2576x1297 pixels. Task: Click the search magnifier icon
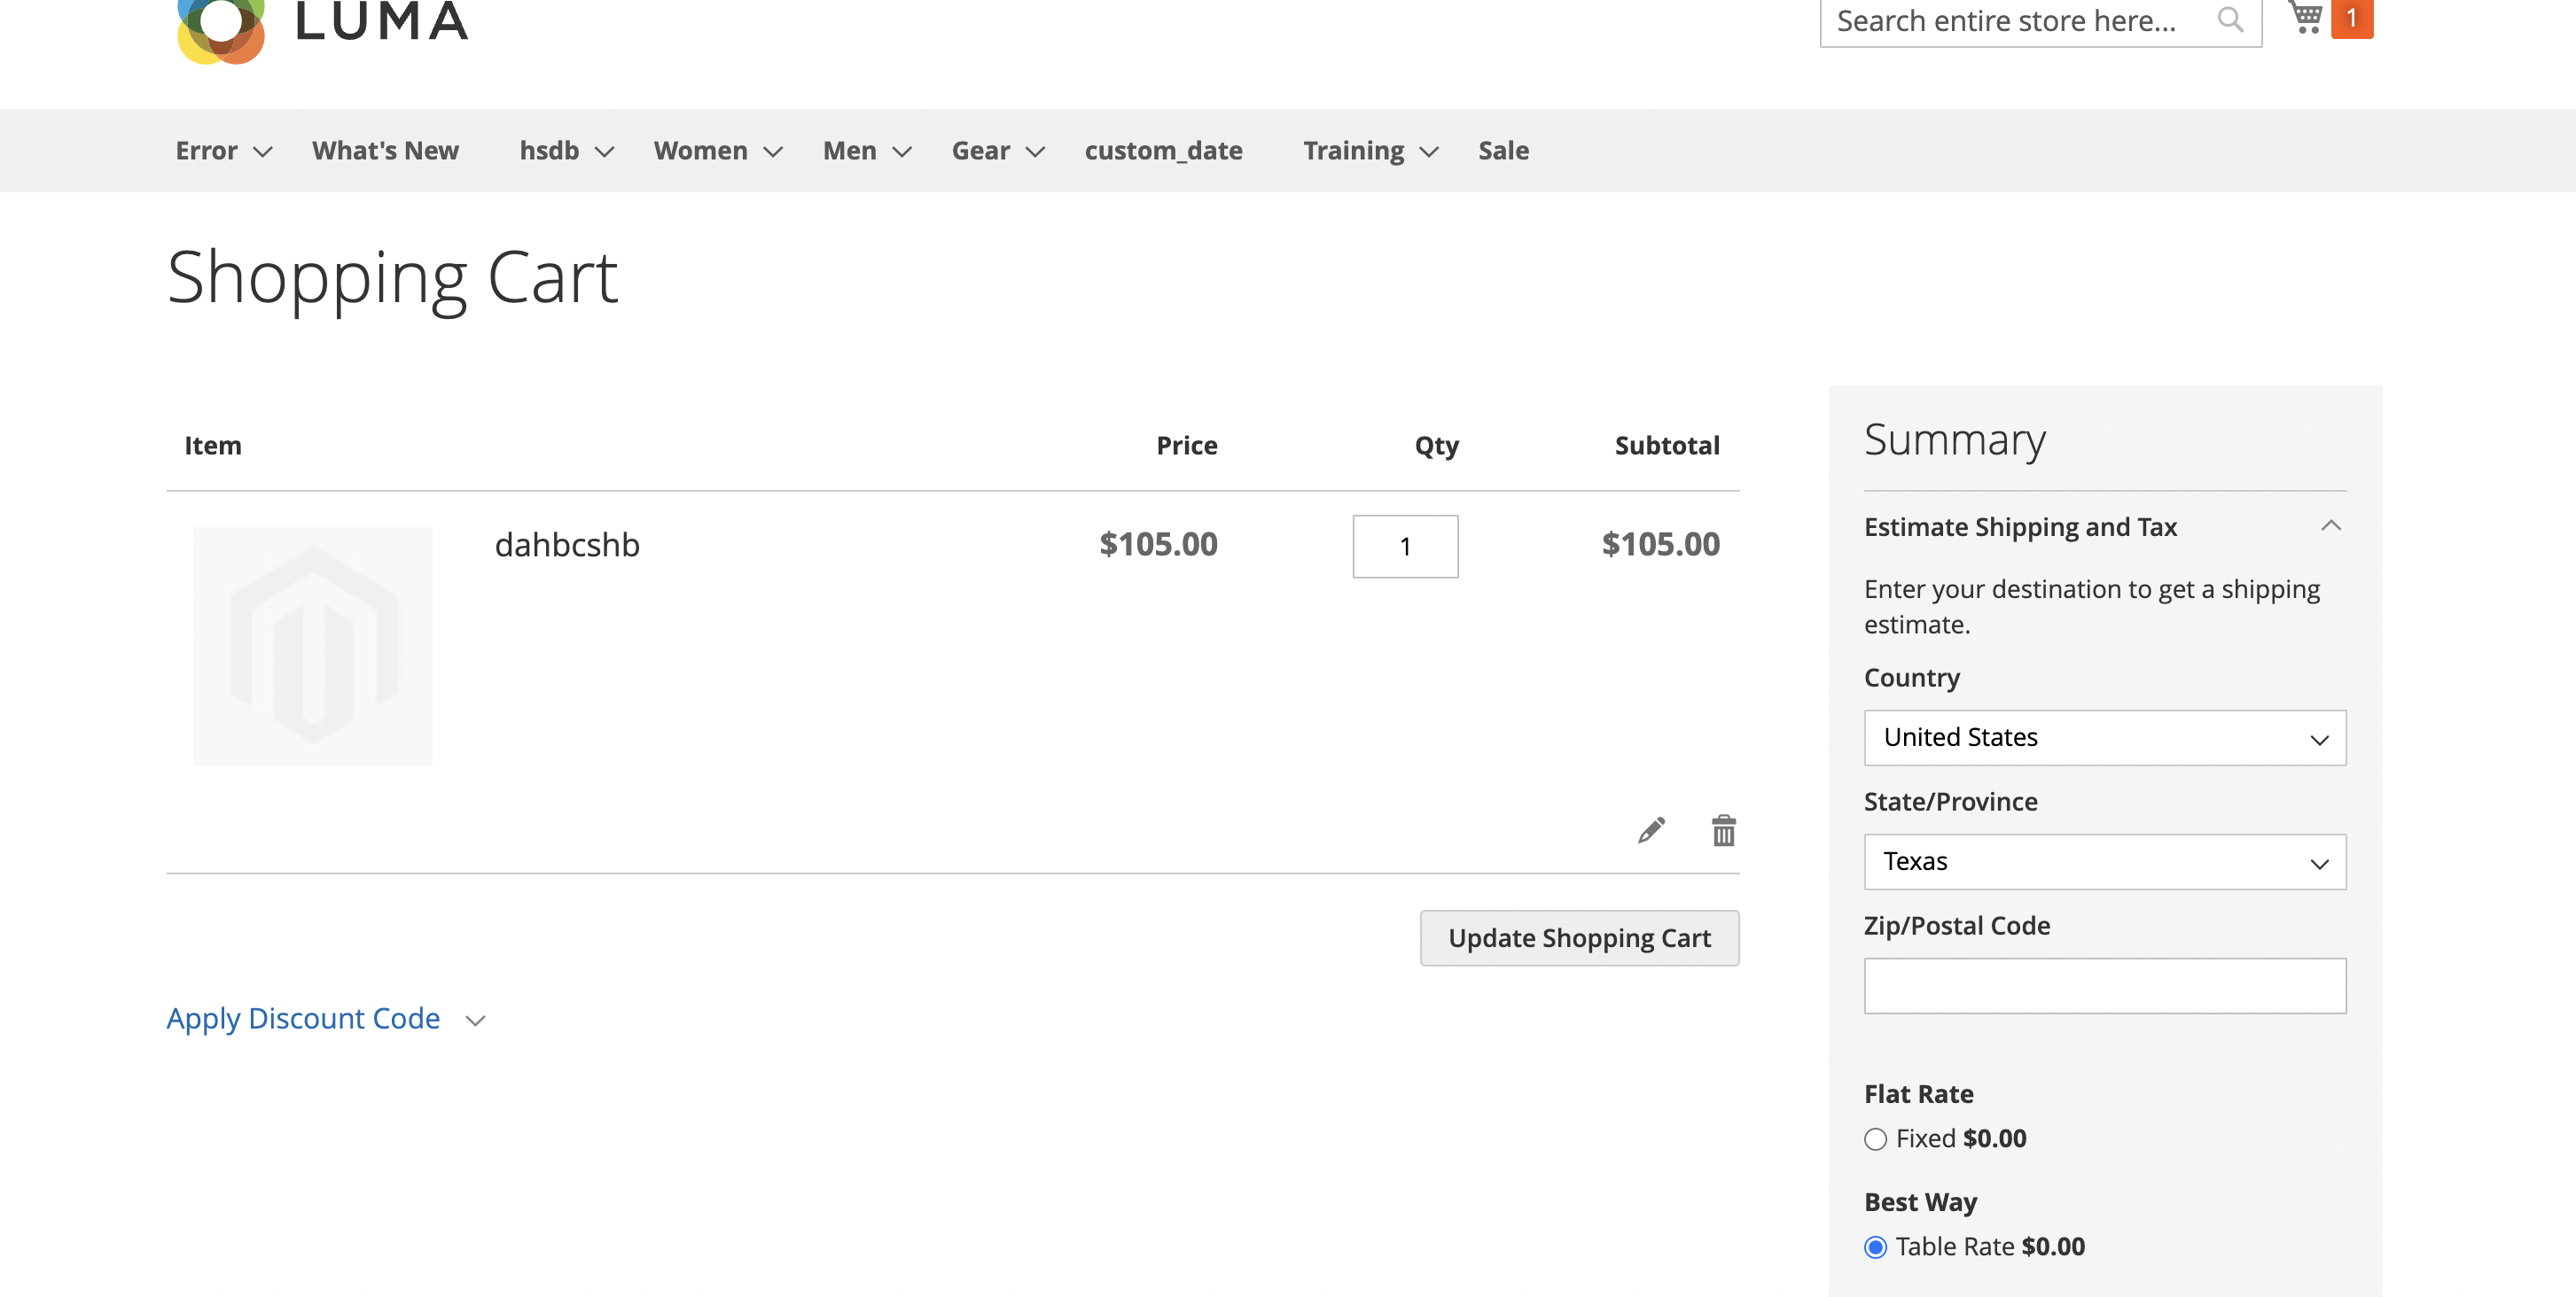tap(2230, 19)
